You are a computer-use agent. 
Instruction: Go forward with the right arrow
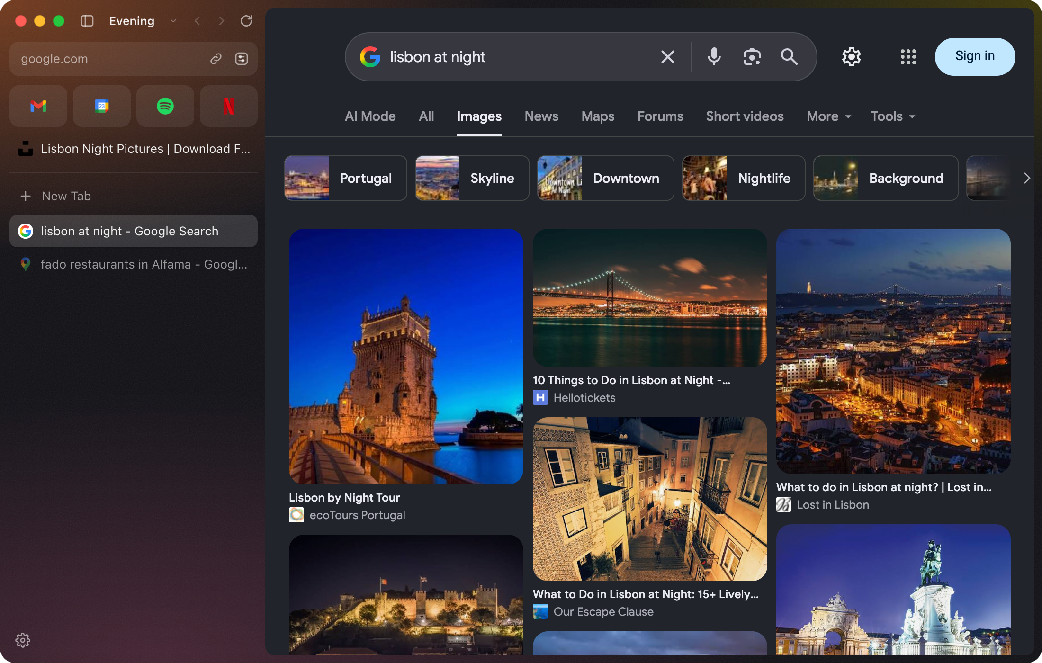pos(221,21)
